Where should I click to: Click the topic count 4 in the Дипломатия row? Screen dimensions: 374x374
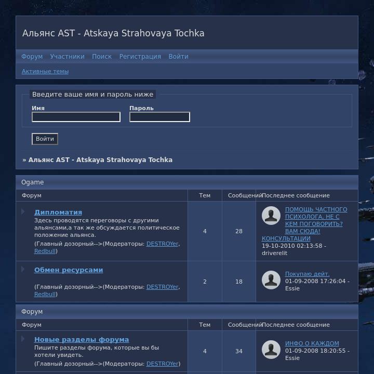(x=205, y=231)
